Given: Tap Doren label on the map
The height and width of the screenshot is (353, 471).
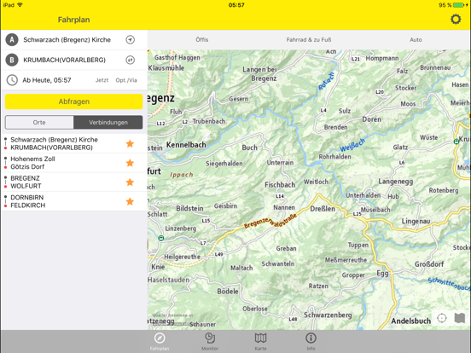Looking at the screenshot, I should pos(371,119).
